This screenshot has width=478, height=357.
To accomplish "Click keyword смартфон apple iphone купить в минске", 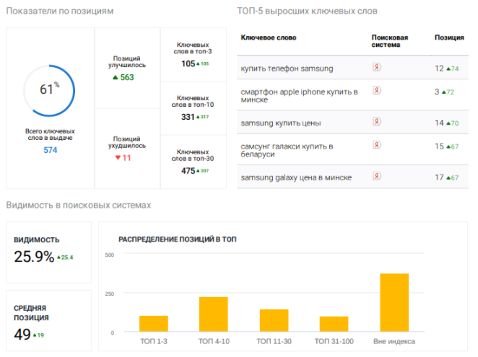I will tap(299, 96).
